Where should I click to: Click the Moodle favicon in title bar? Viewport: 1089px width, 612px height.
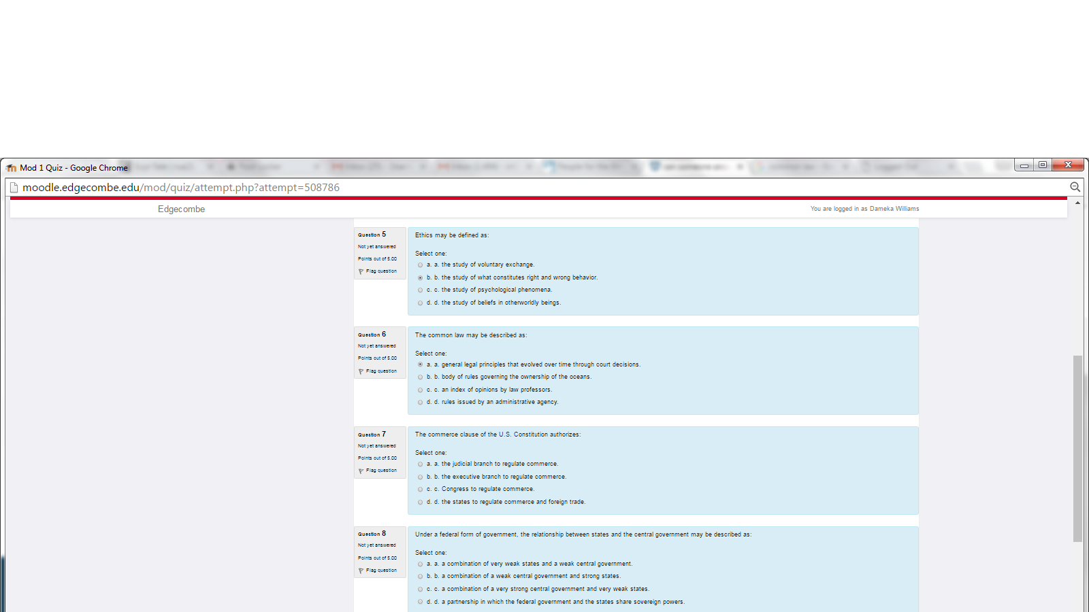tap(12, 168)
